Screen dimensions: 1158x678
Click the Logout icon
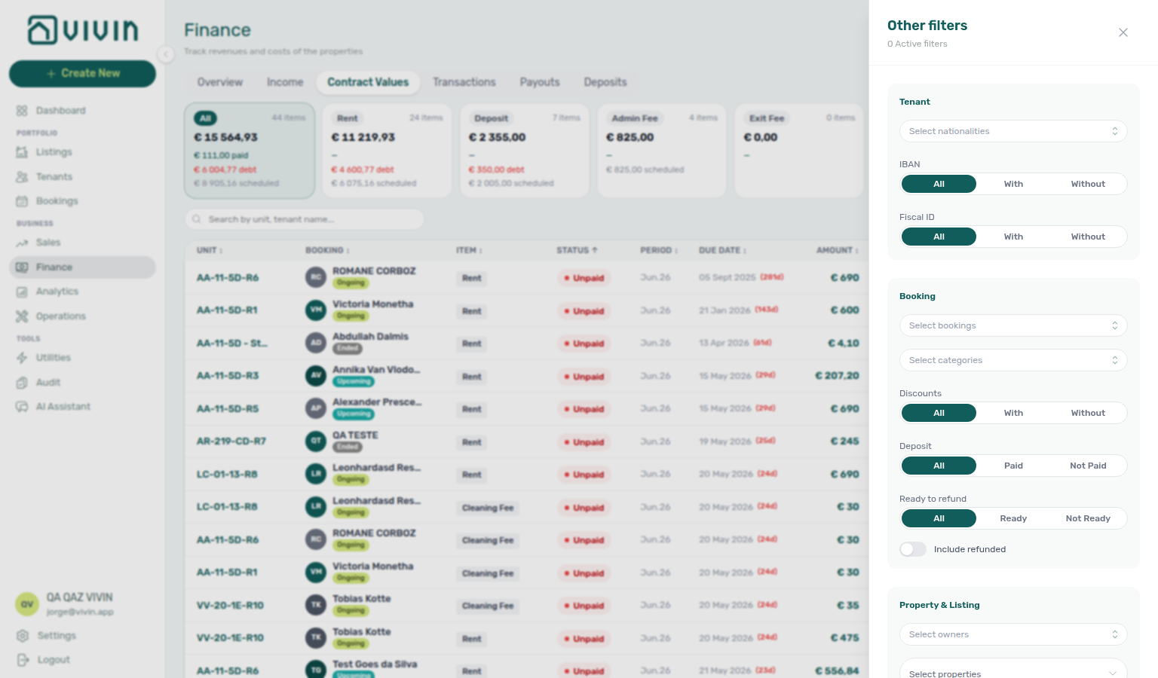(x=23, y=660)
